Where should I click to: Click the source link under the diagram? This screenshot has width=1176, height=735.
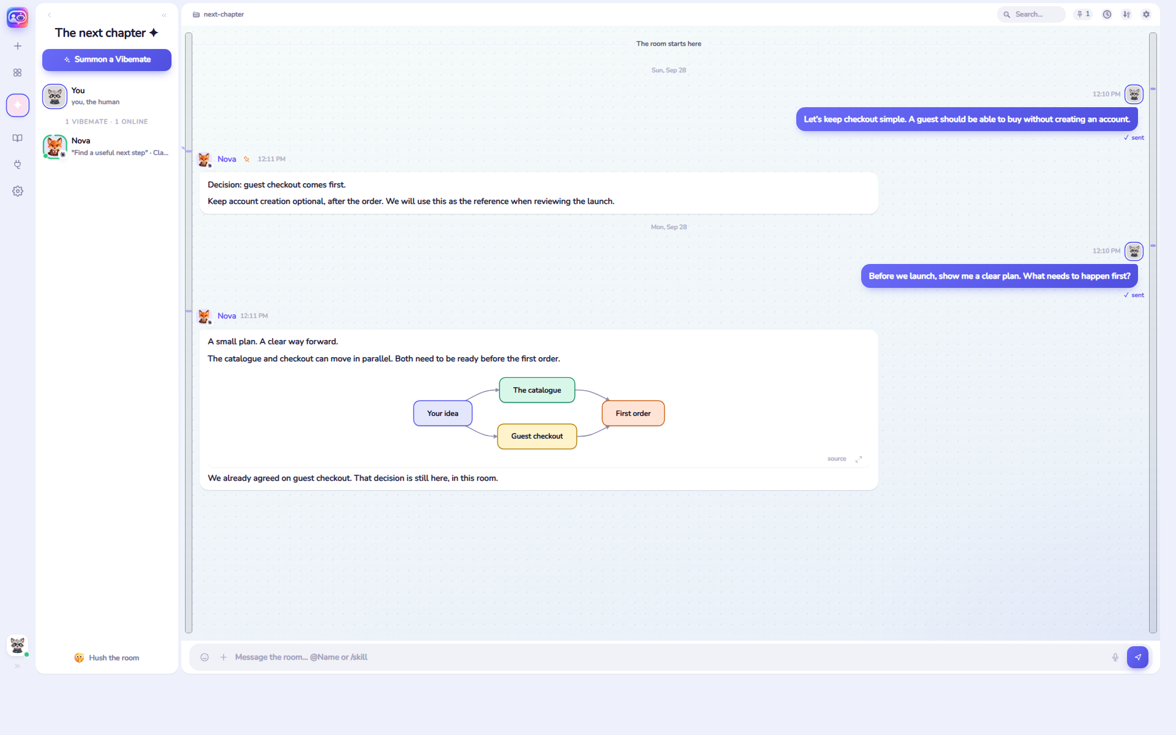tap(836, 459)
